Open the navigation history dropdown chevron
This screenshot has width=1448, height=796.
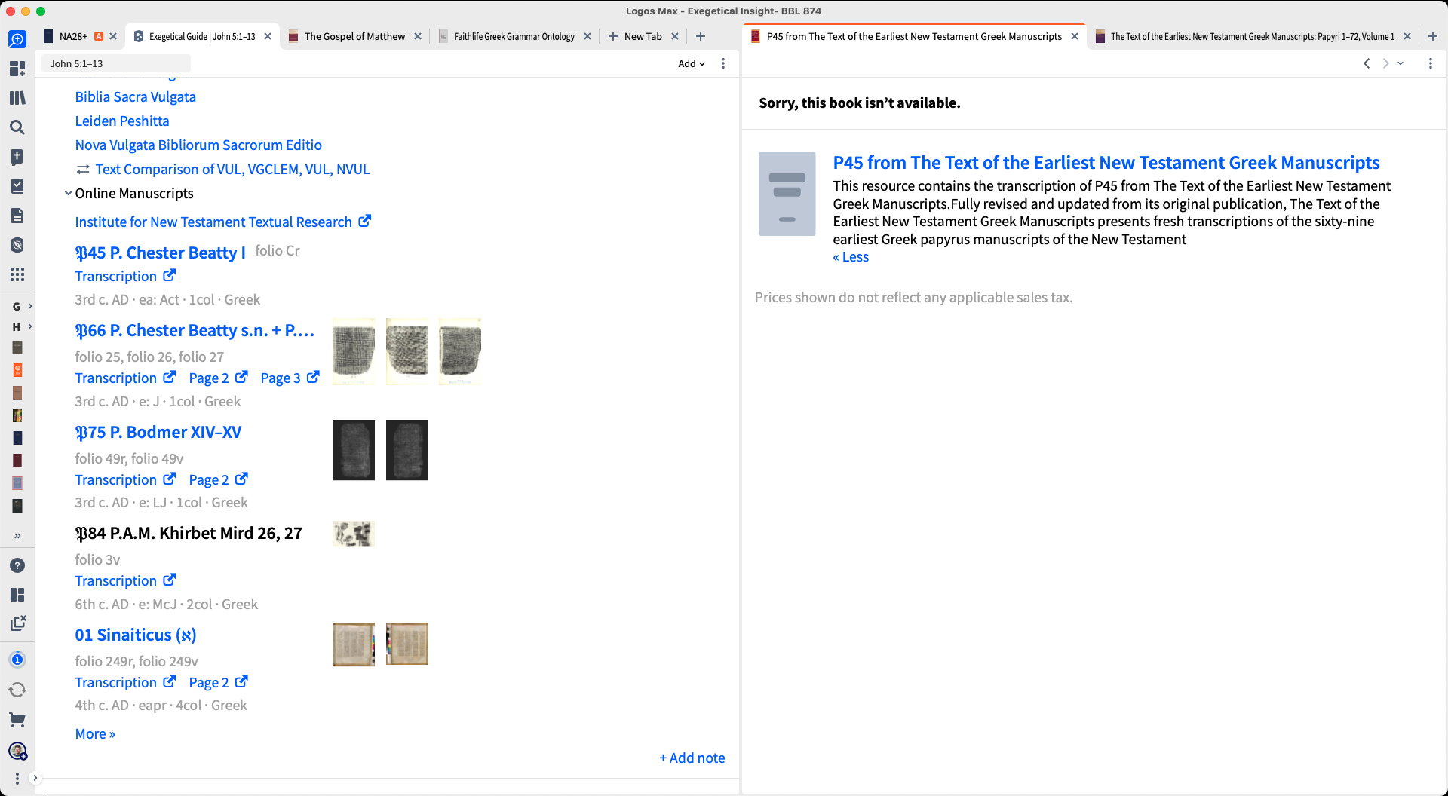pos(1401,64)
